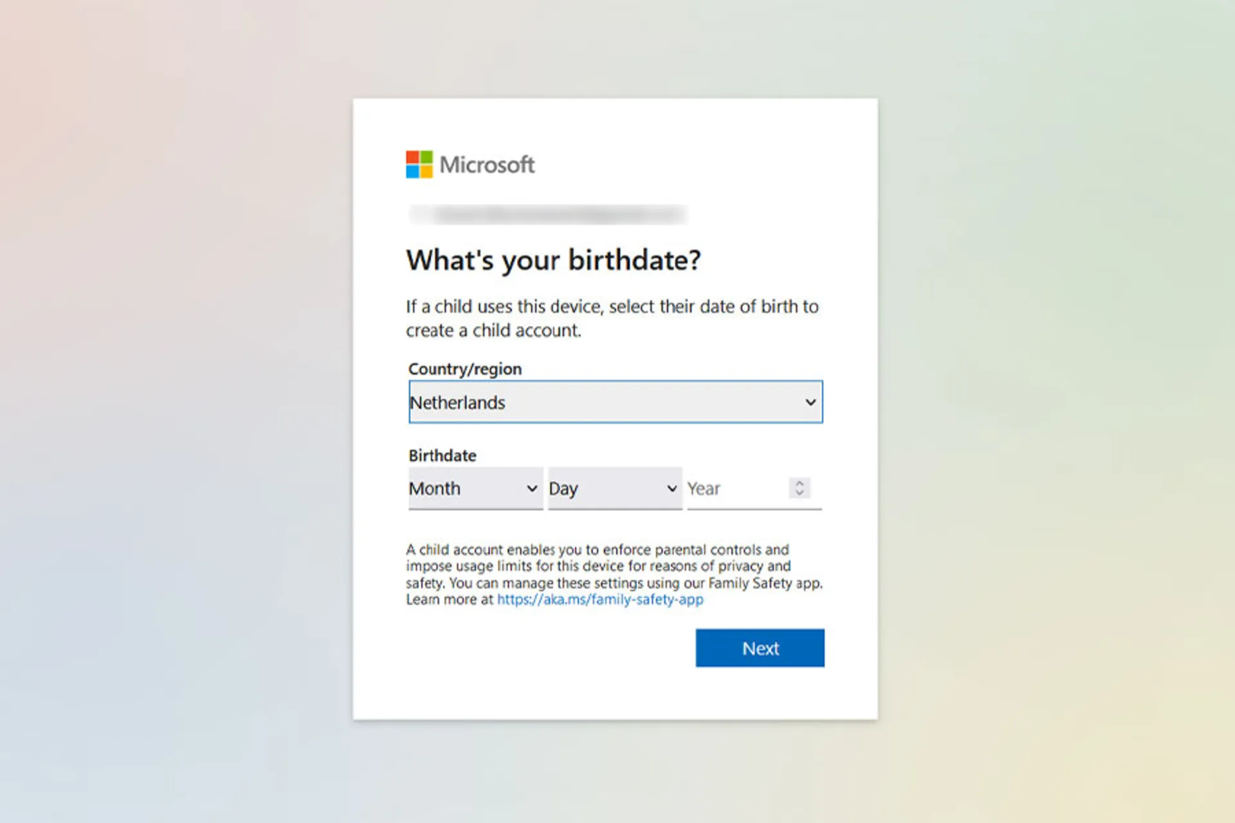Increase year with the up stepper arrow
The image size is (1235, 823).
800,483
